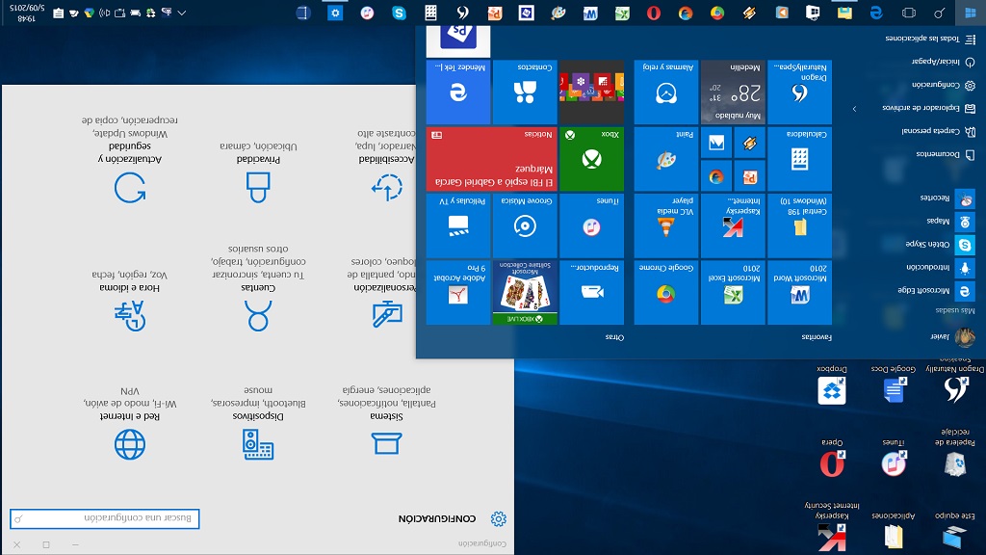Image resolution: width=986 pixels, height=555 pixels.
Task: Open the Reproductor tile with camera icon
Action: (592, 292)
